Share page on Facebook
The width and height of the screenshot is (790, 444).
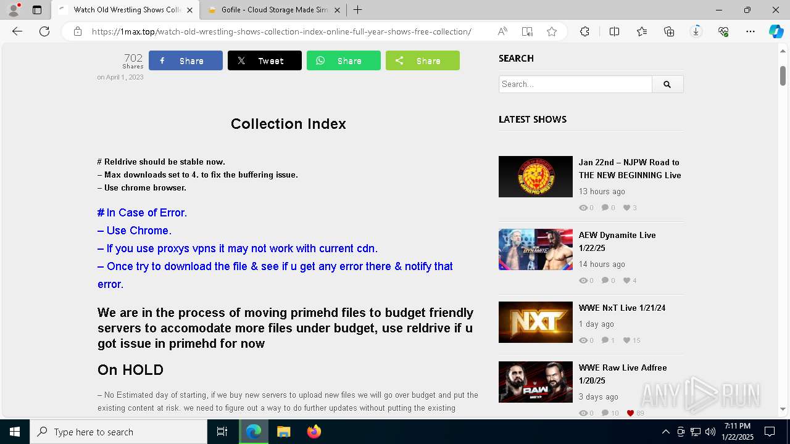coord(186,60)
